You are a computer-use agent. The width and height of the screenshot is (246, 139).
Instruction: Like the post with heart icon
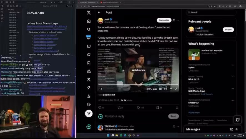(138, 108)
